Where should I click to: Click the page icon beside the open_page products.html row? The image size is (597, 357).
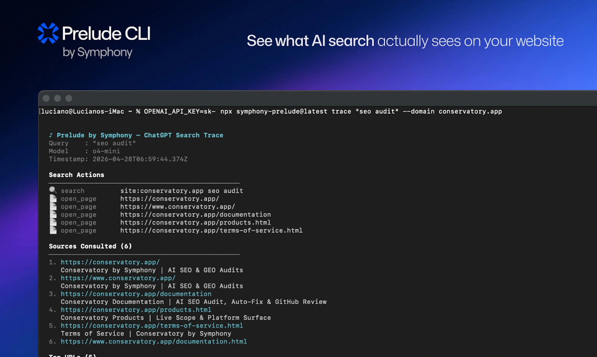pyautogui.click(x=53, y=222)
